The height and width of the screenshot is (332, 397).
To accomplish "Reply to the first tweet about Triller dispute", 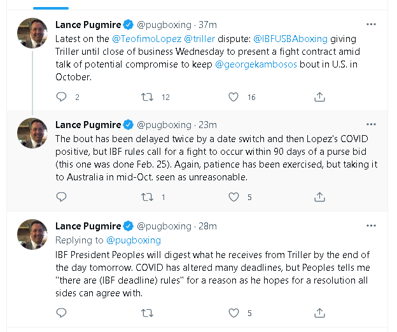I will click(62, 97).
